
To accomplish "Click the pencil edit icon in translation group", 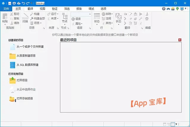I will [130, 14].
